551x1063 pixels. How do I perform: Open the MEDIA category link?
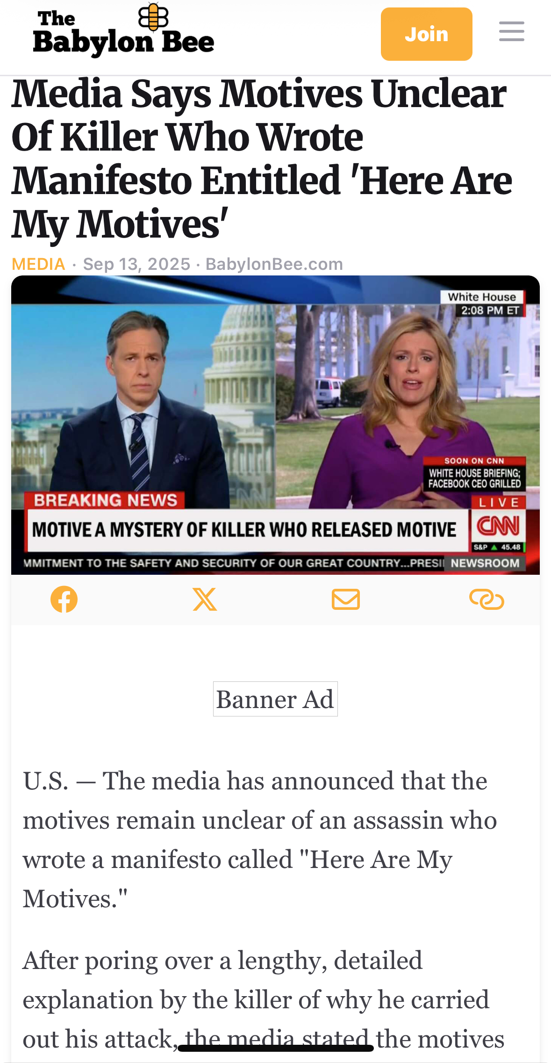[x=38, y=264]
